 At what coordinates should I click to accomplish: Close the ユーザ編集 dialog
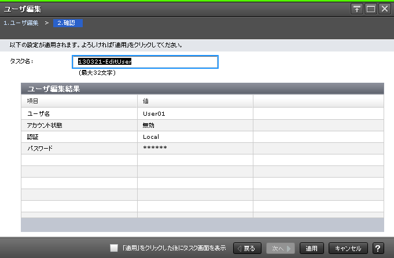click(385, 9)
